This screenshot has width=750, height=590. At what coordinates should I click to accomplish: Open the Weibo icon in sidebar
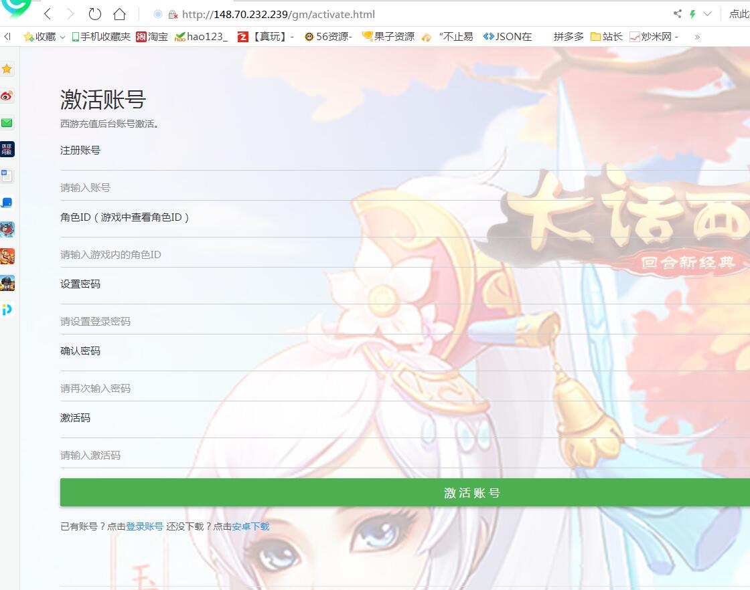click(x=7, y=96)
